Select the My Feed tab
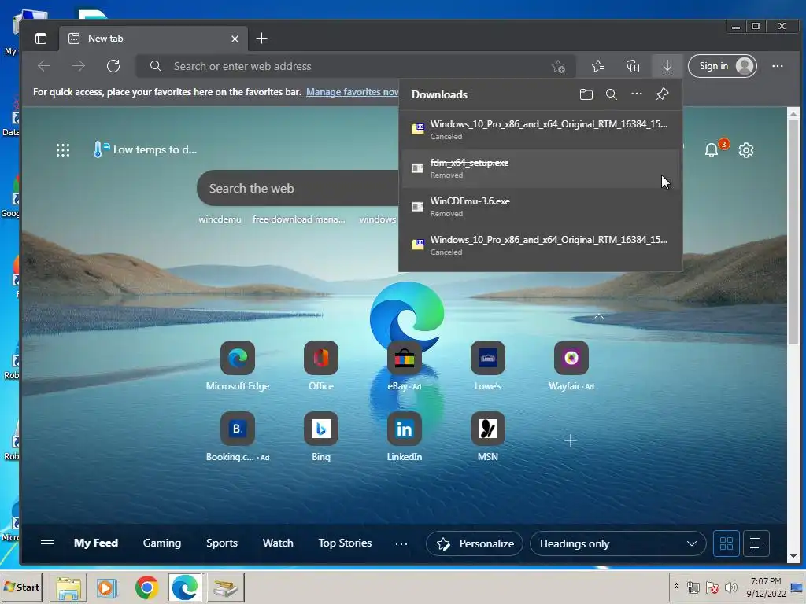The width and height of the screenshot is (806, 604). coord(95,543)
